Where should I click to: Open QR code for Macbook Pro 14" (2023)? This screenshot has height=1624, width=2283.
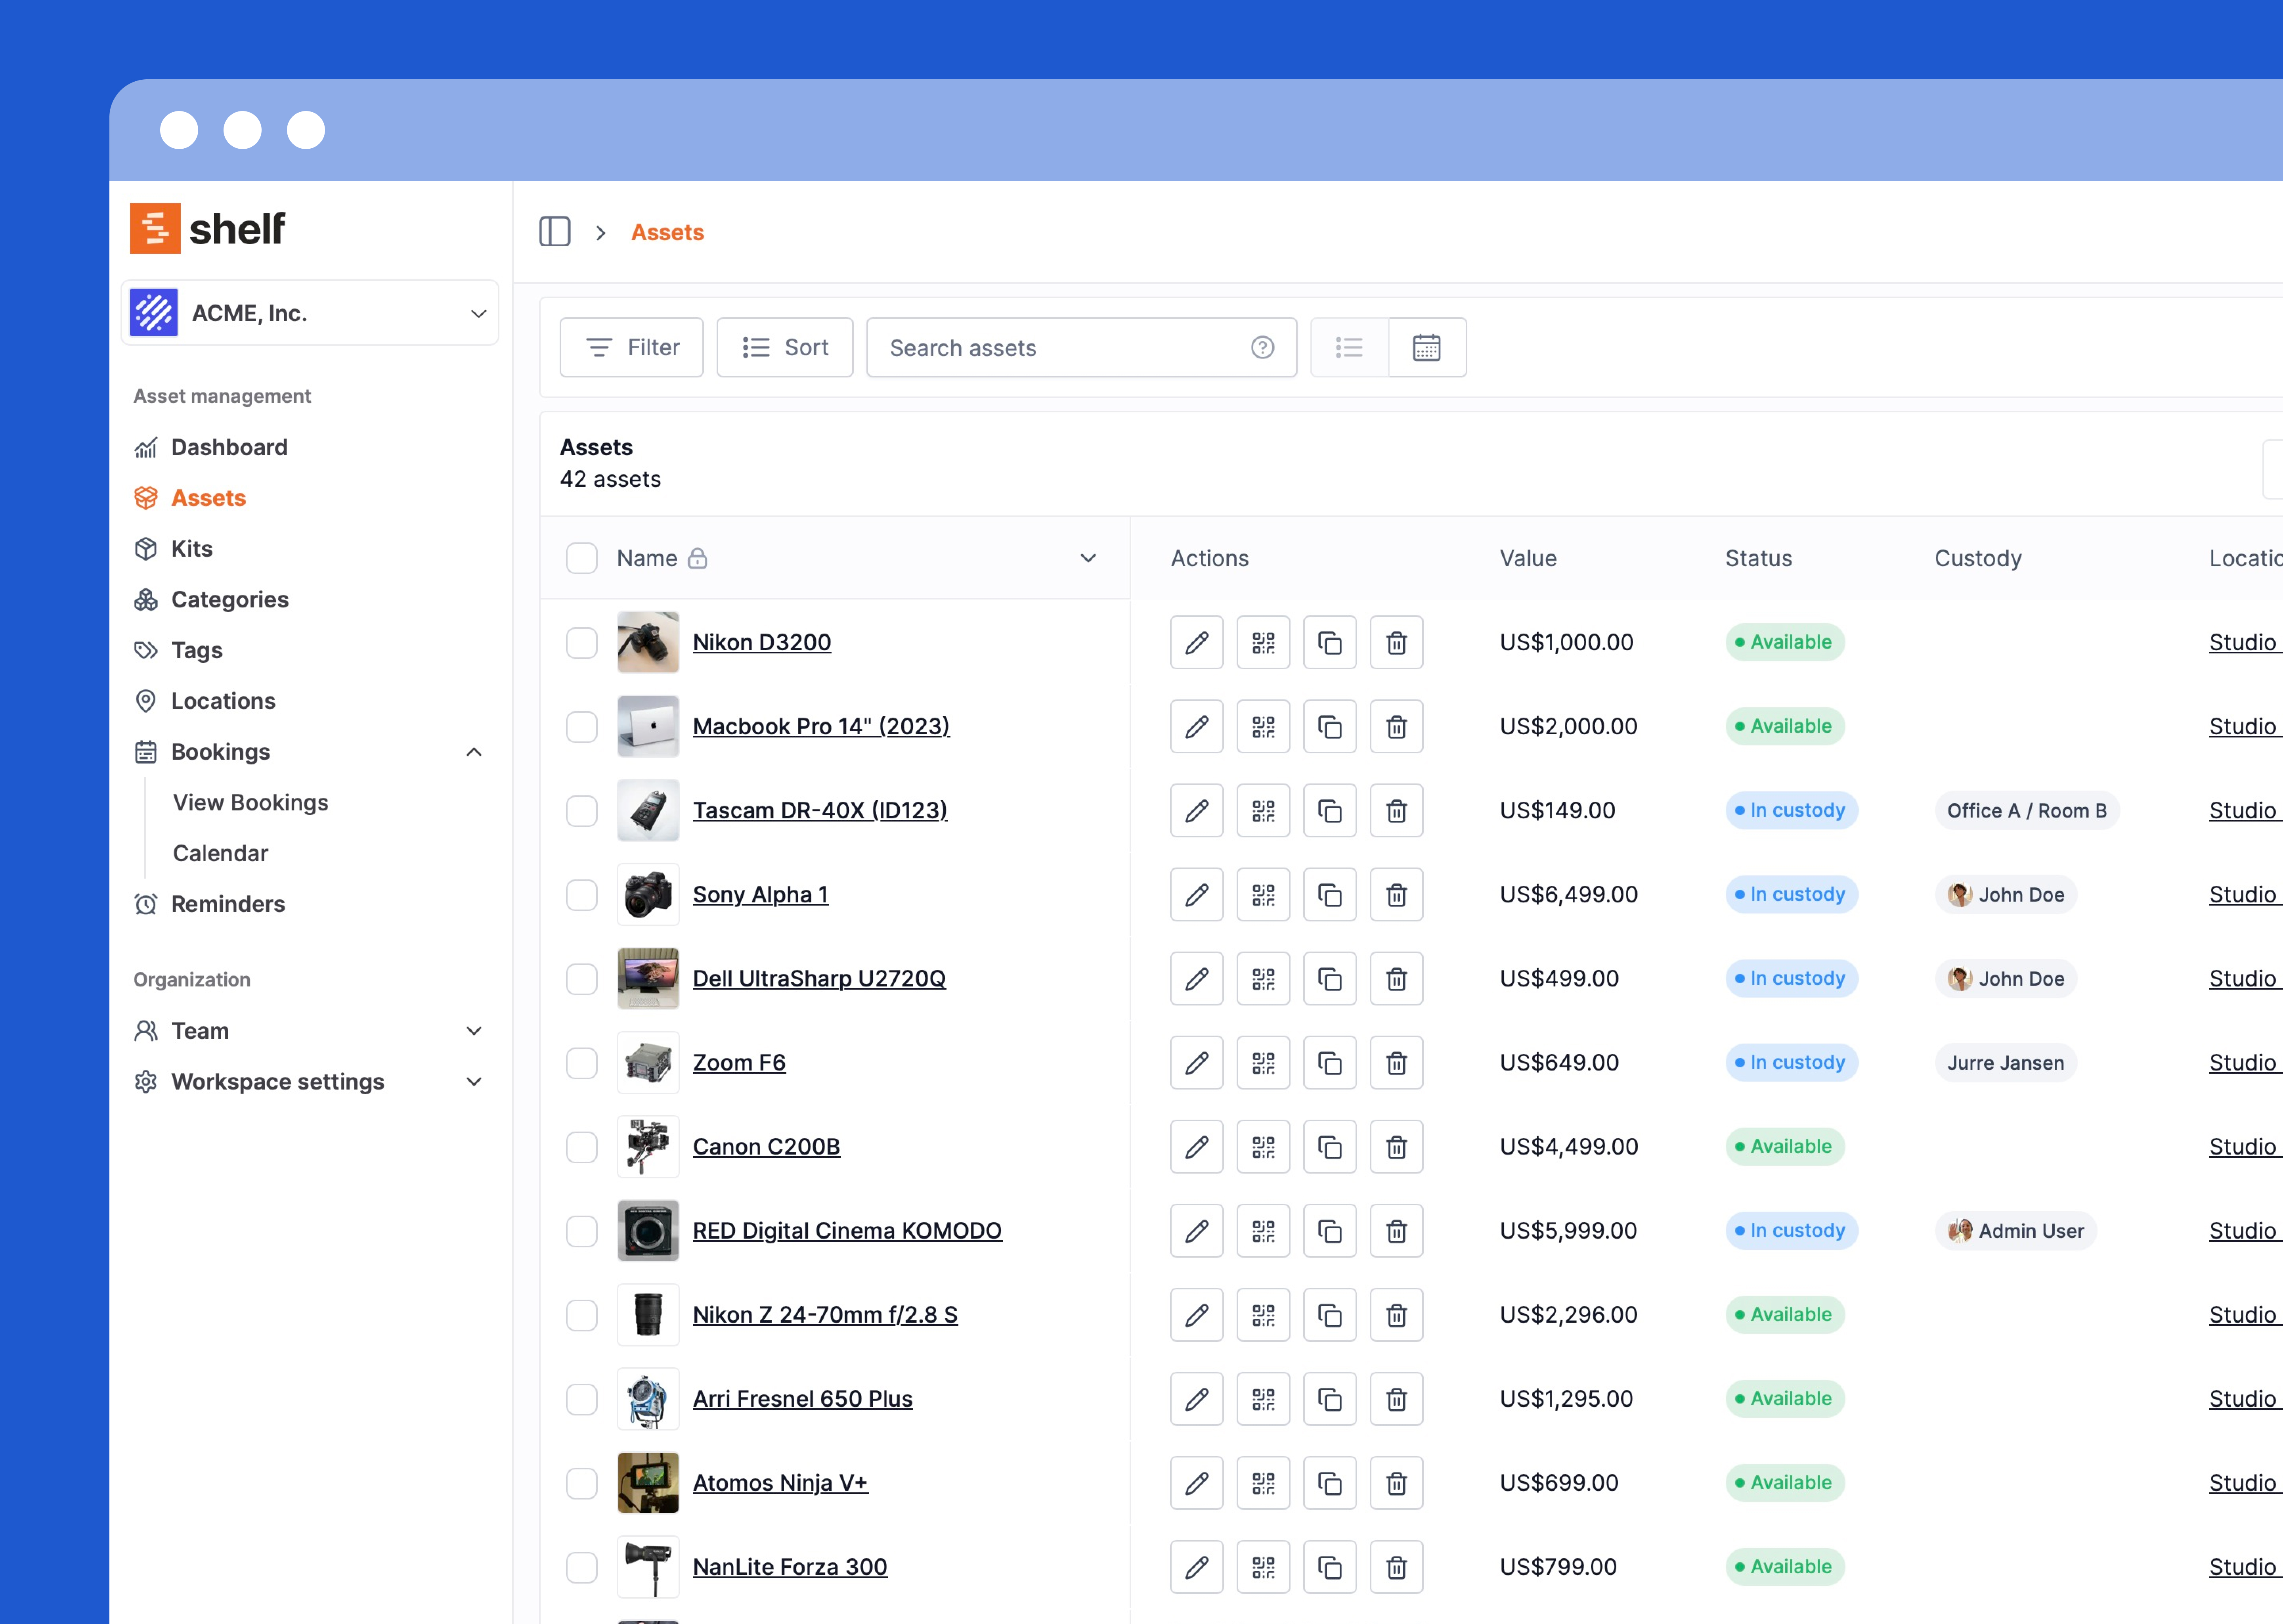pyautogui.click(x=1262, y=726)
